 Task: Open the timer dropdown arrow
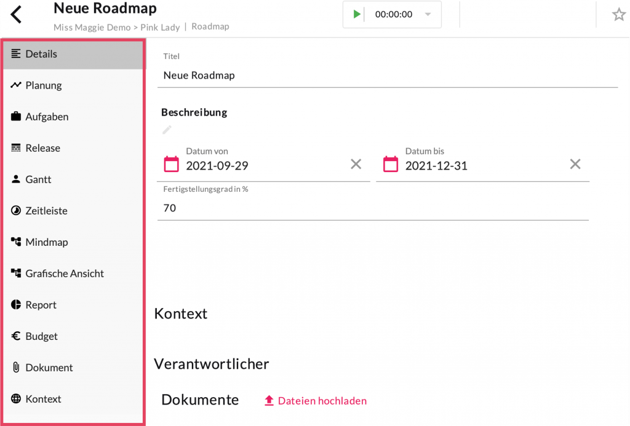coord(428,14)
